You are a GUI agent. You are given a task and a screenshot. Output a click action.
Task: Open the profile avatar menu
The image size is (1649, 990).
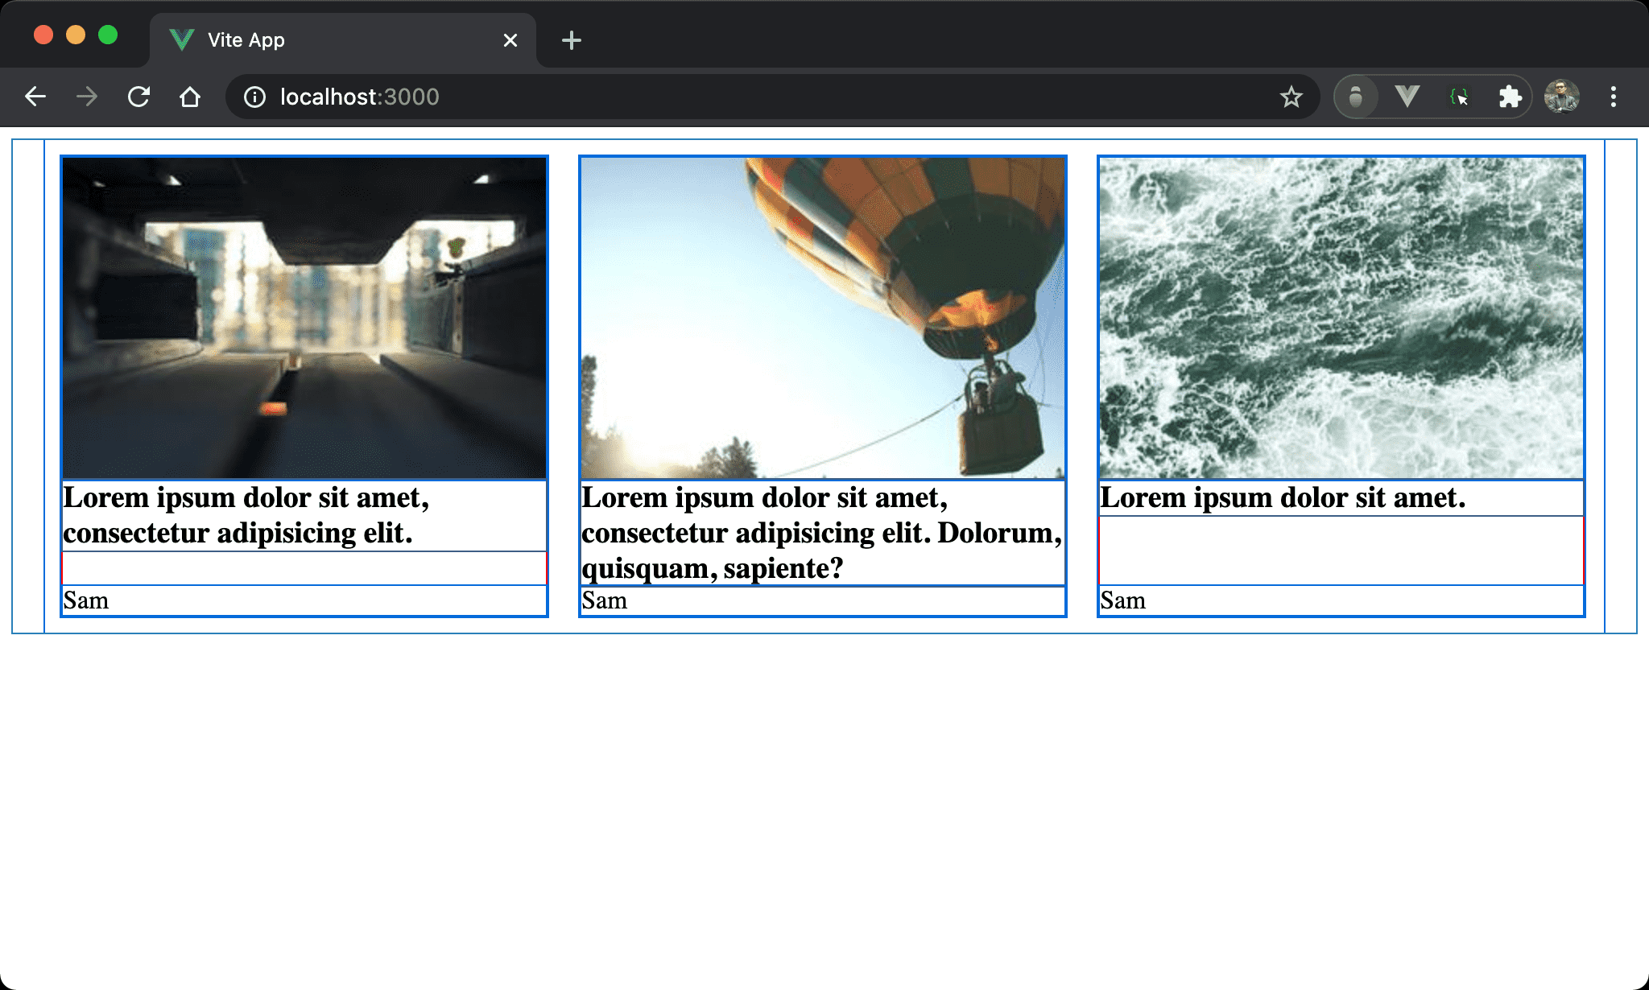[1561, 97]
